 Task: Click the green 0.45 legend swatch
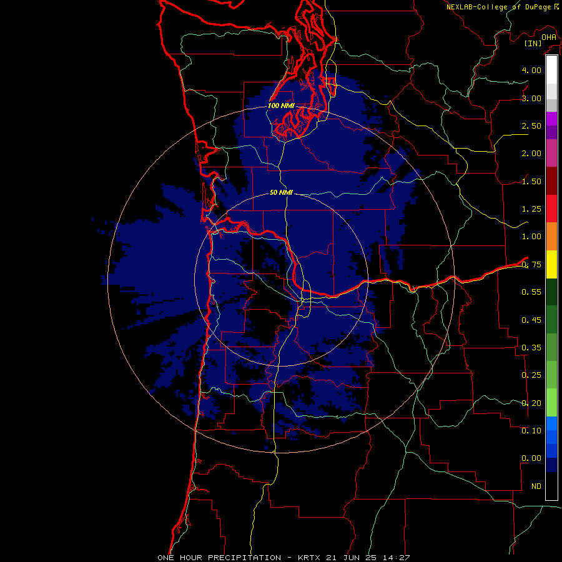(x=551, y=320)
